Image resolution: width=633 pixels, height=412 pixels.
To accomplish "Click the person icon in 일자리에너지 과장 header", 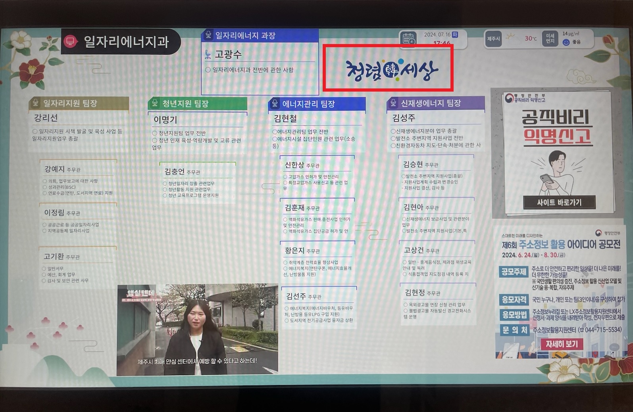I will pyautogui.click(x=208, y=35).
